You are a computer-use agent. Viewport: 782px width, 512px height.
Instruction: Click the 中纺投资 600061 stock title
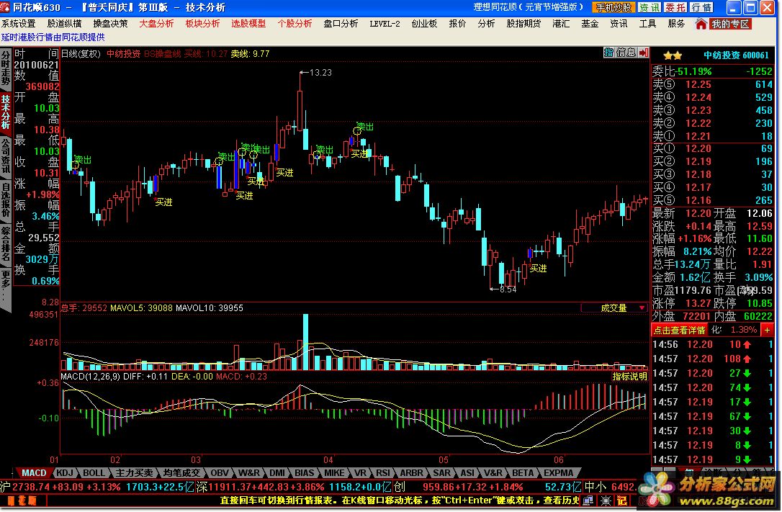pyautogui.click(x=736, y=55)
